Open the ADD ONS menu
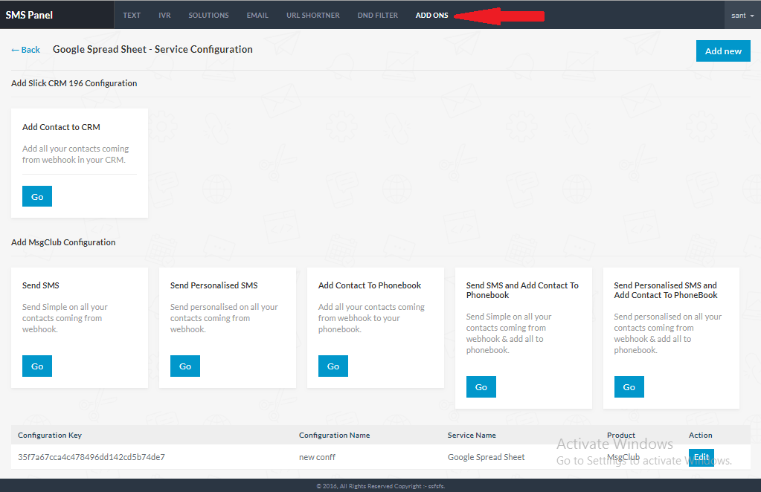Viewport: 761px width, 492px height. [x=432, y=15]
